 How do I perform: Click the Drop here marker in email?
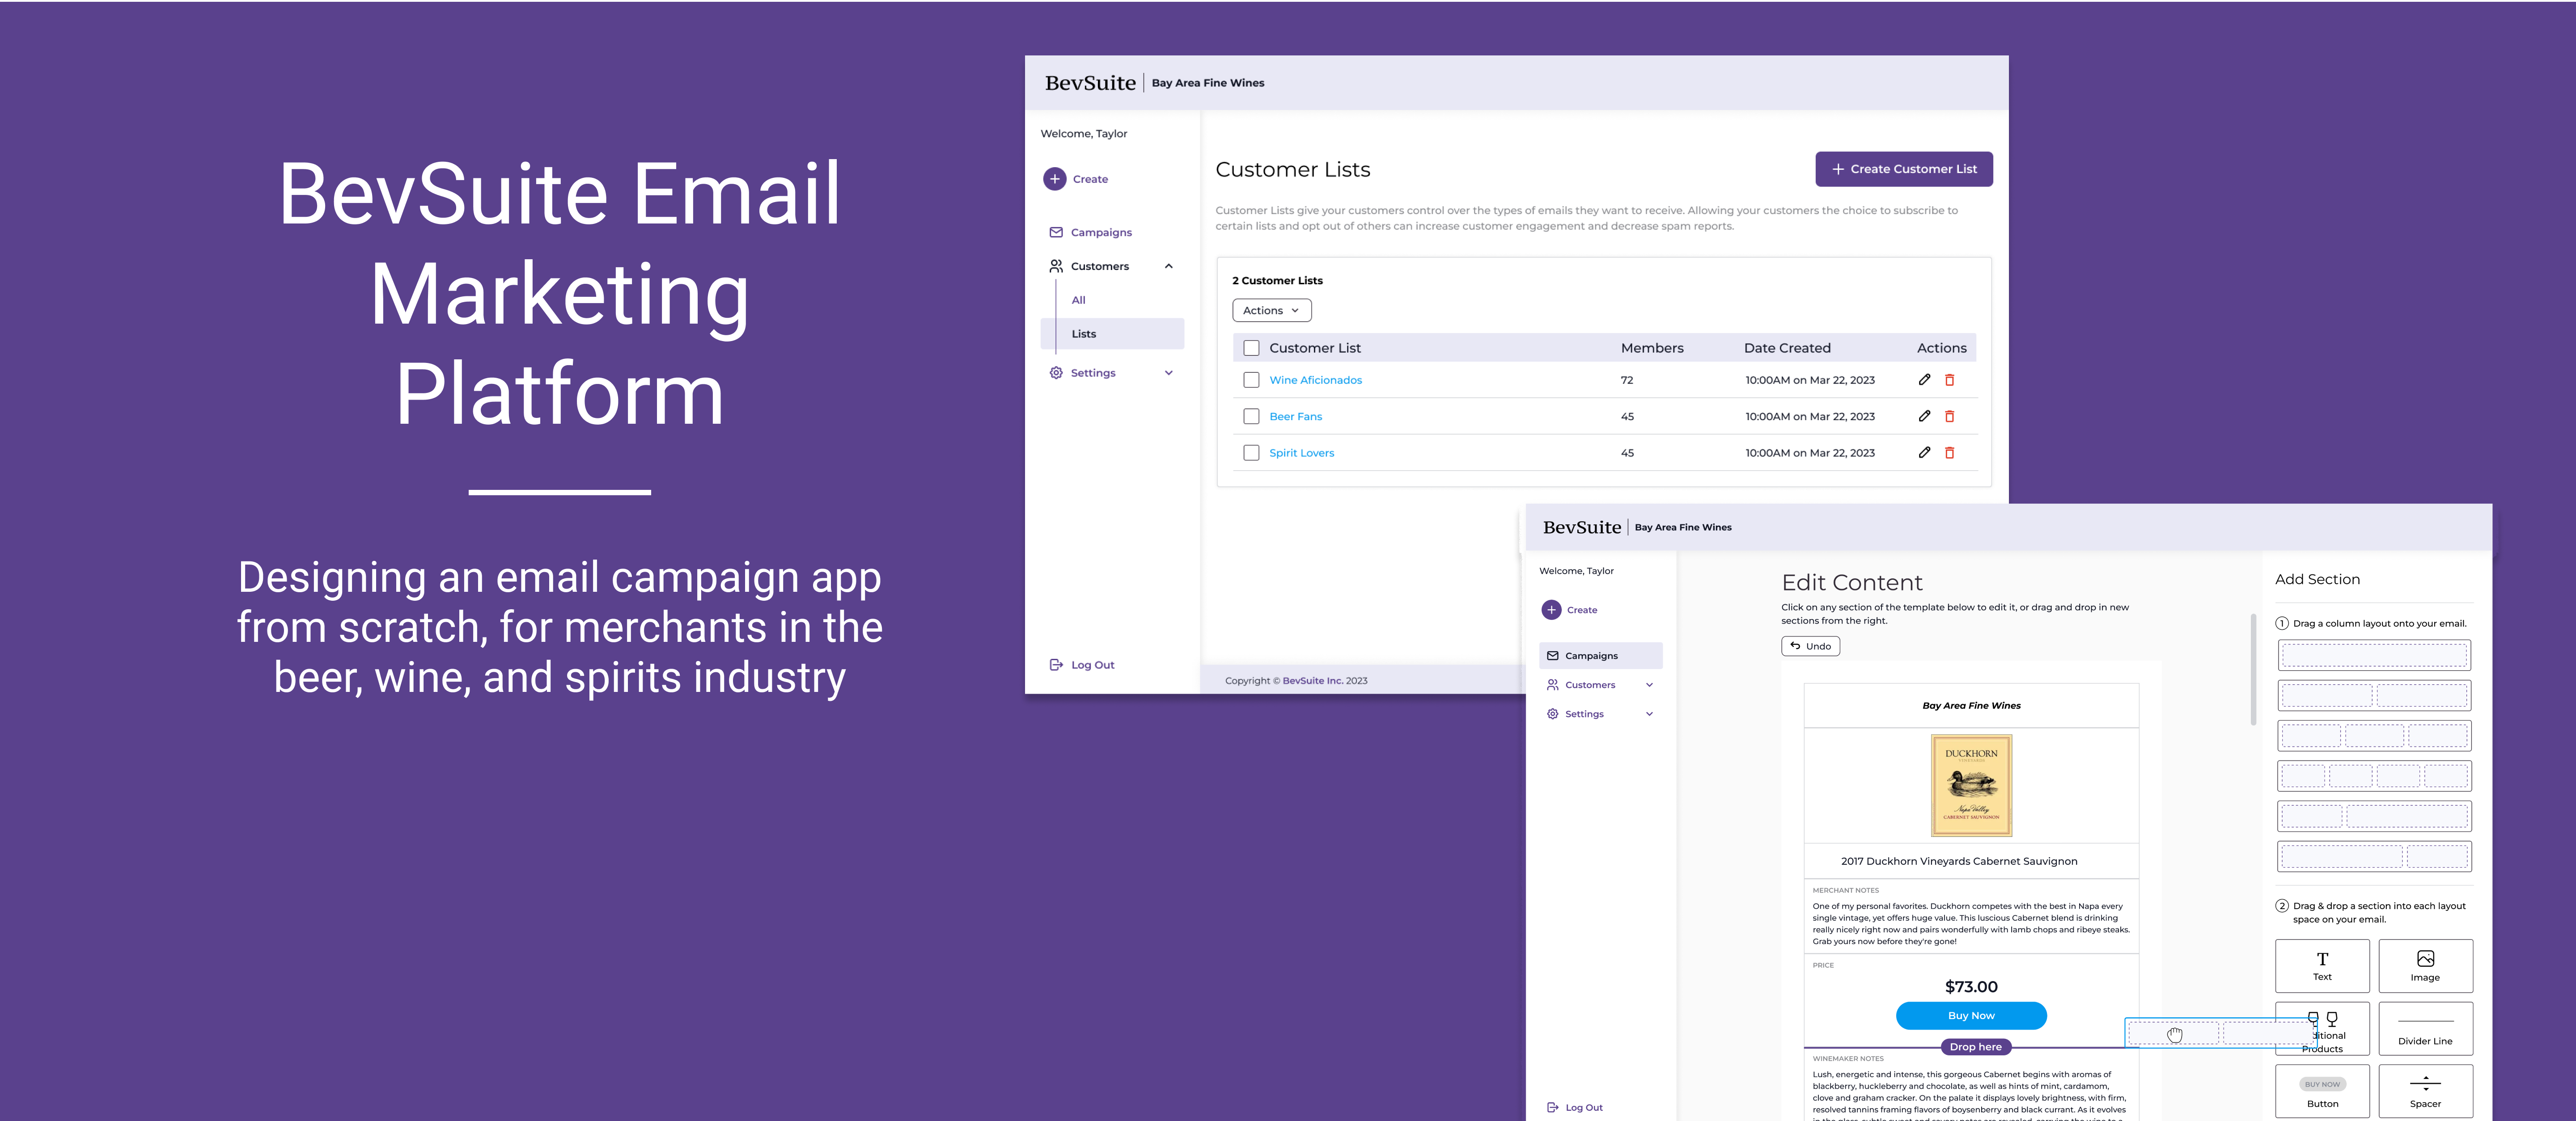coord(1976,1047)
